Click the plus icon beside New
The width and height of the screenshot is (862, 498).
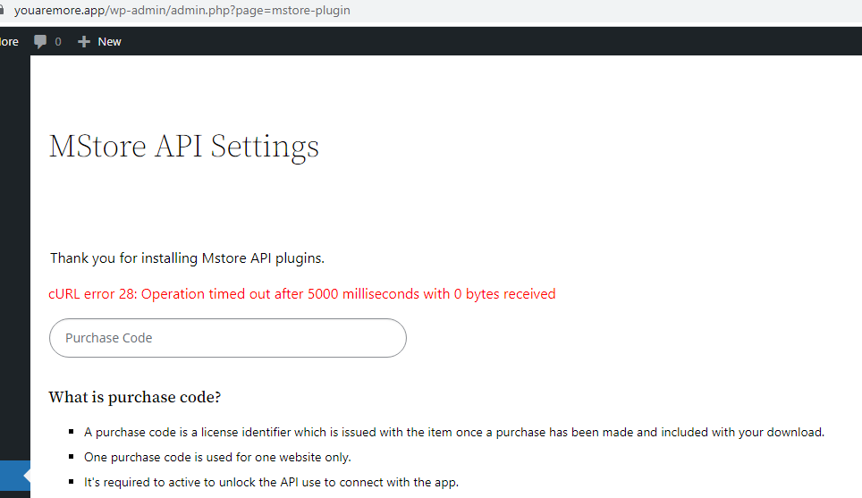(83, 42)
